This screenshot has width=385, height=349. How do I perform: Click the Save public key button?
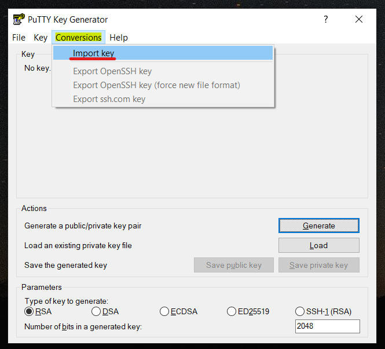[x=234, y=265]
